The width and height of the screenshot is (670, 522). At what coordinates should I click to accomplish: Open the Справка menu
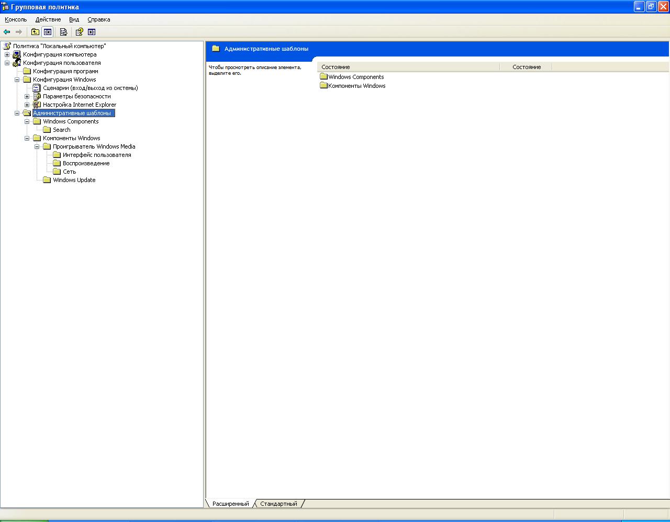pyautogui.click(x=99, y=19)
